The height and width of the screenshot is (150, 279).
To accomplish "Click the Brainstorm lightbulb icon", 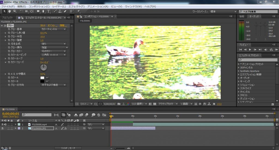I will (x=93, y=115).
